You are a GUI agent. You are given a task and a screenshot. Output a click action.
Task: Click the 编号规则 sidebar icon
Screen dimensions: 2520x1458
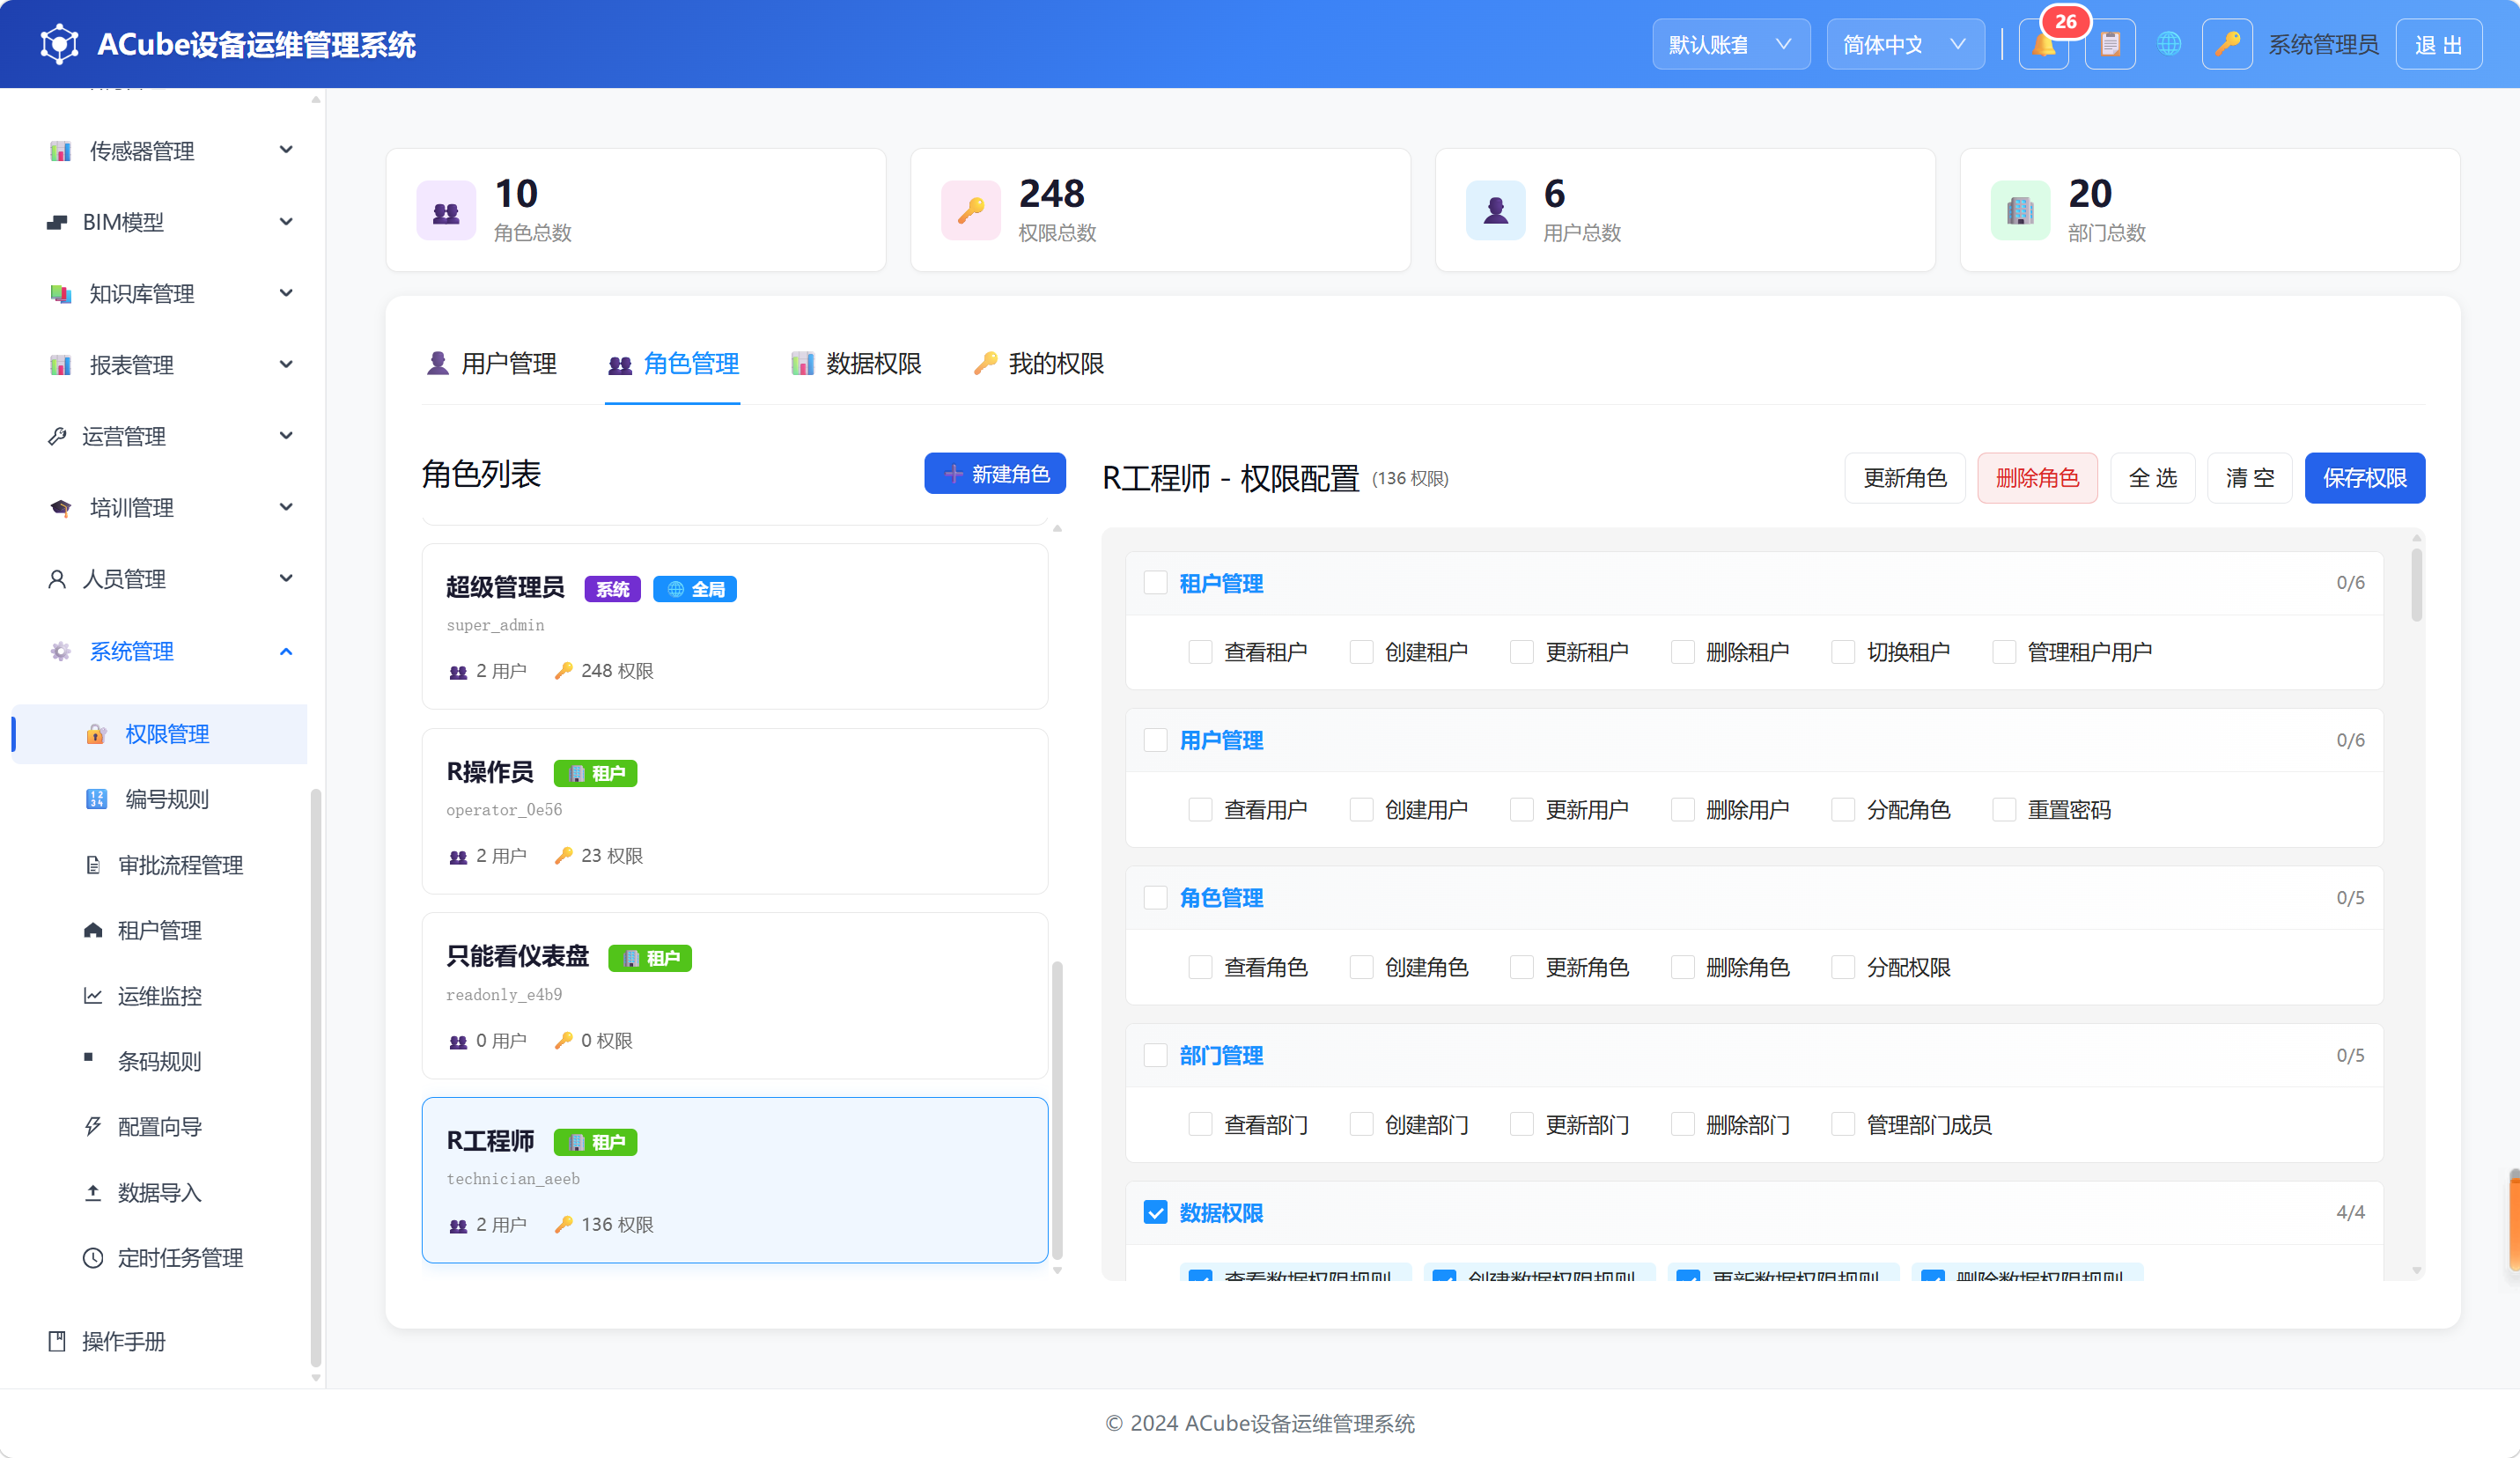(96, 799)
